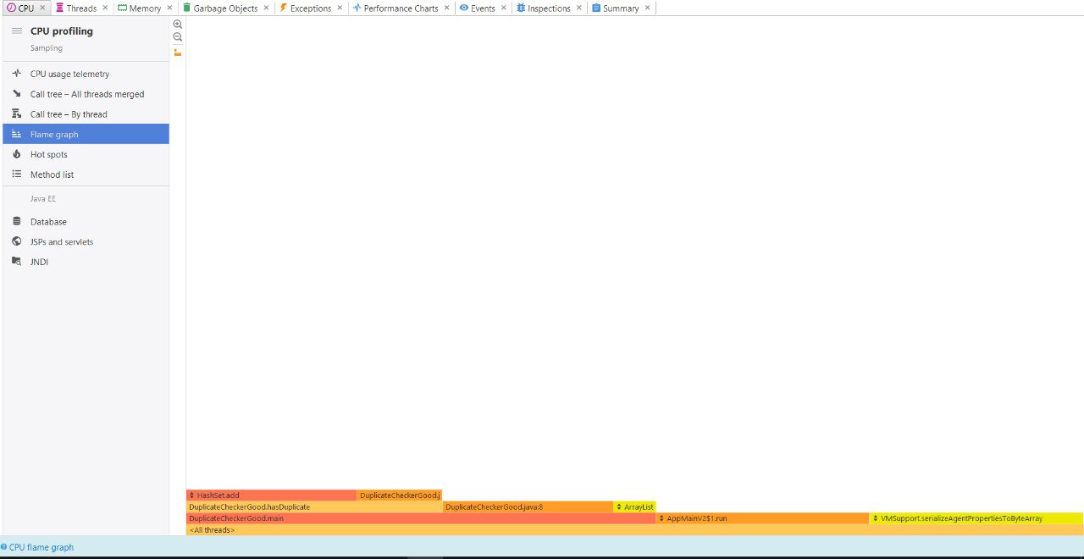This screenshot has width=1084, height=559.
Task: Click the CPU usage telemetry pulse icon
Action: [x=16, y=74]
